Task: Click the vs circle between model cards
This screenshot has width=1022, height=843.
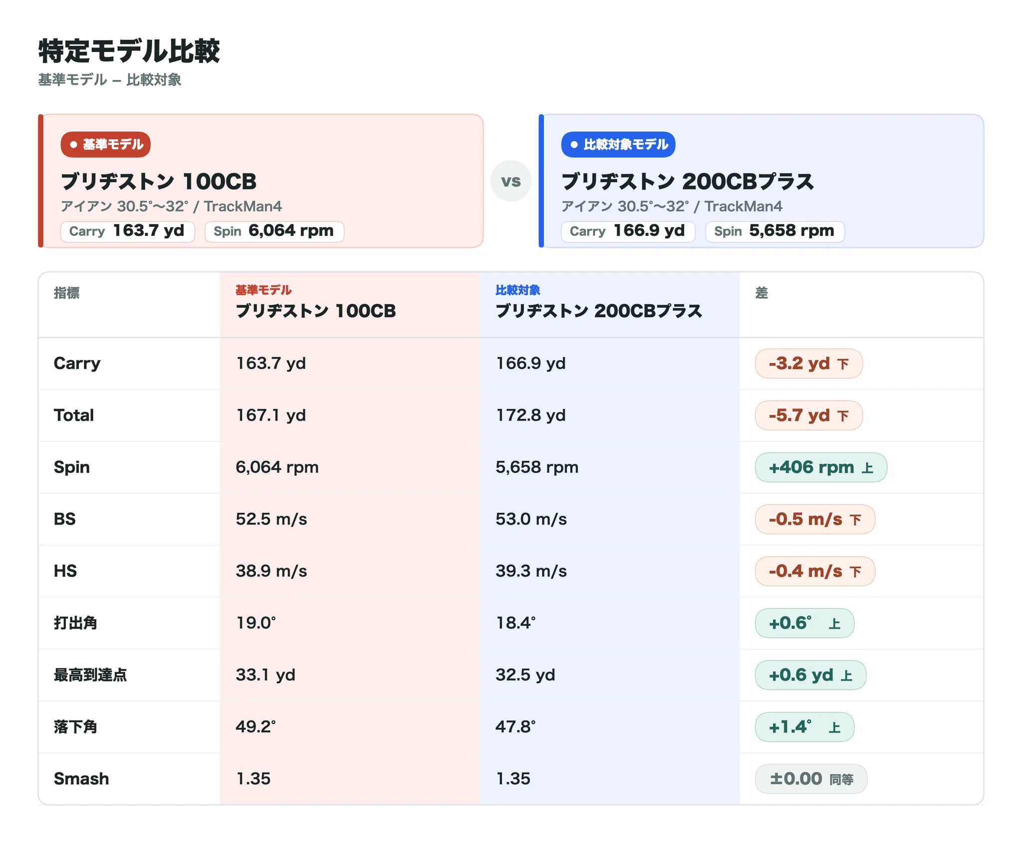Action: (x=511, y=181)
